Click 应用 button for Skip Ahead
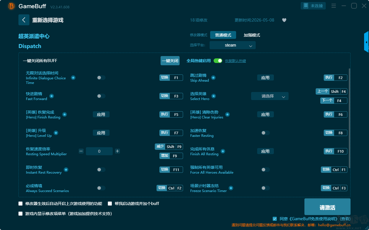The width and height of the screenshot is (369, 230). (x=266, y=78)
